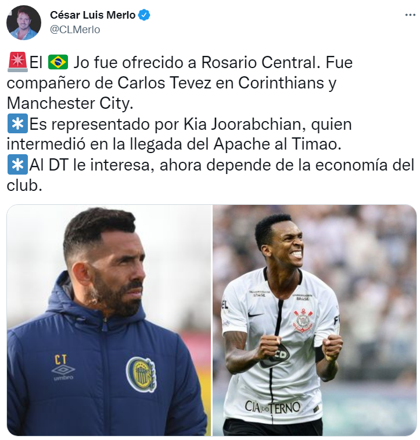Click the 'CT' initials on the jacket
The image size is (420, 440).
[60, 360]
